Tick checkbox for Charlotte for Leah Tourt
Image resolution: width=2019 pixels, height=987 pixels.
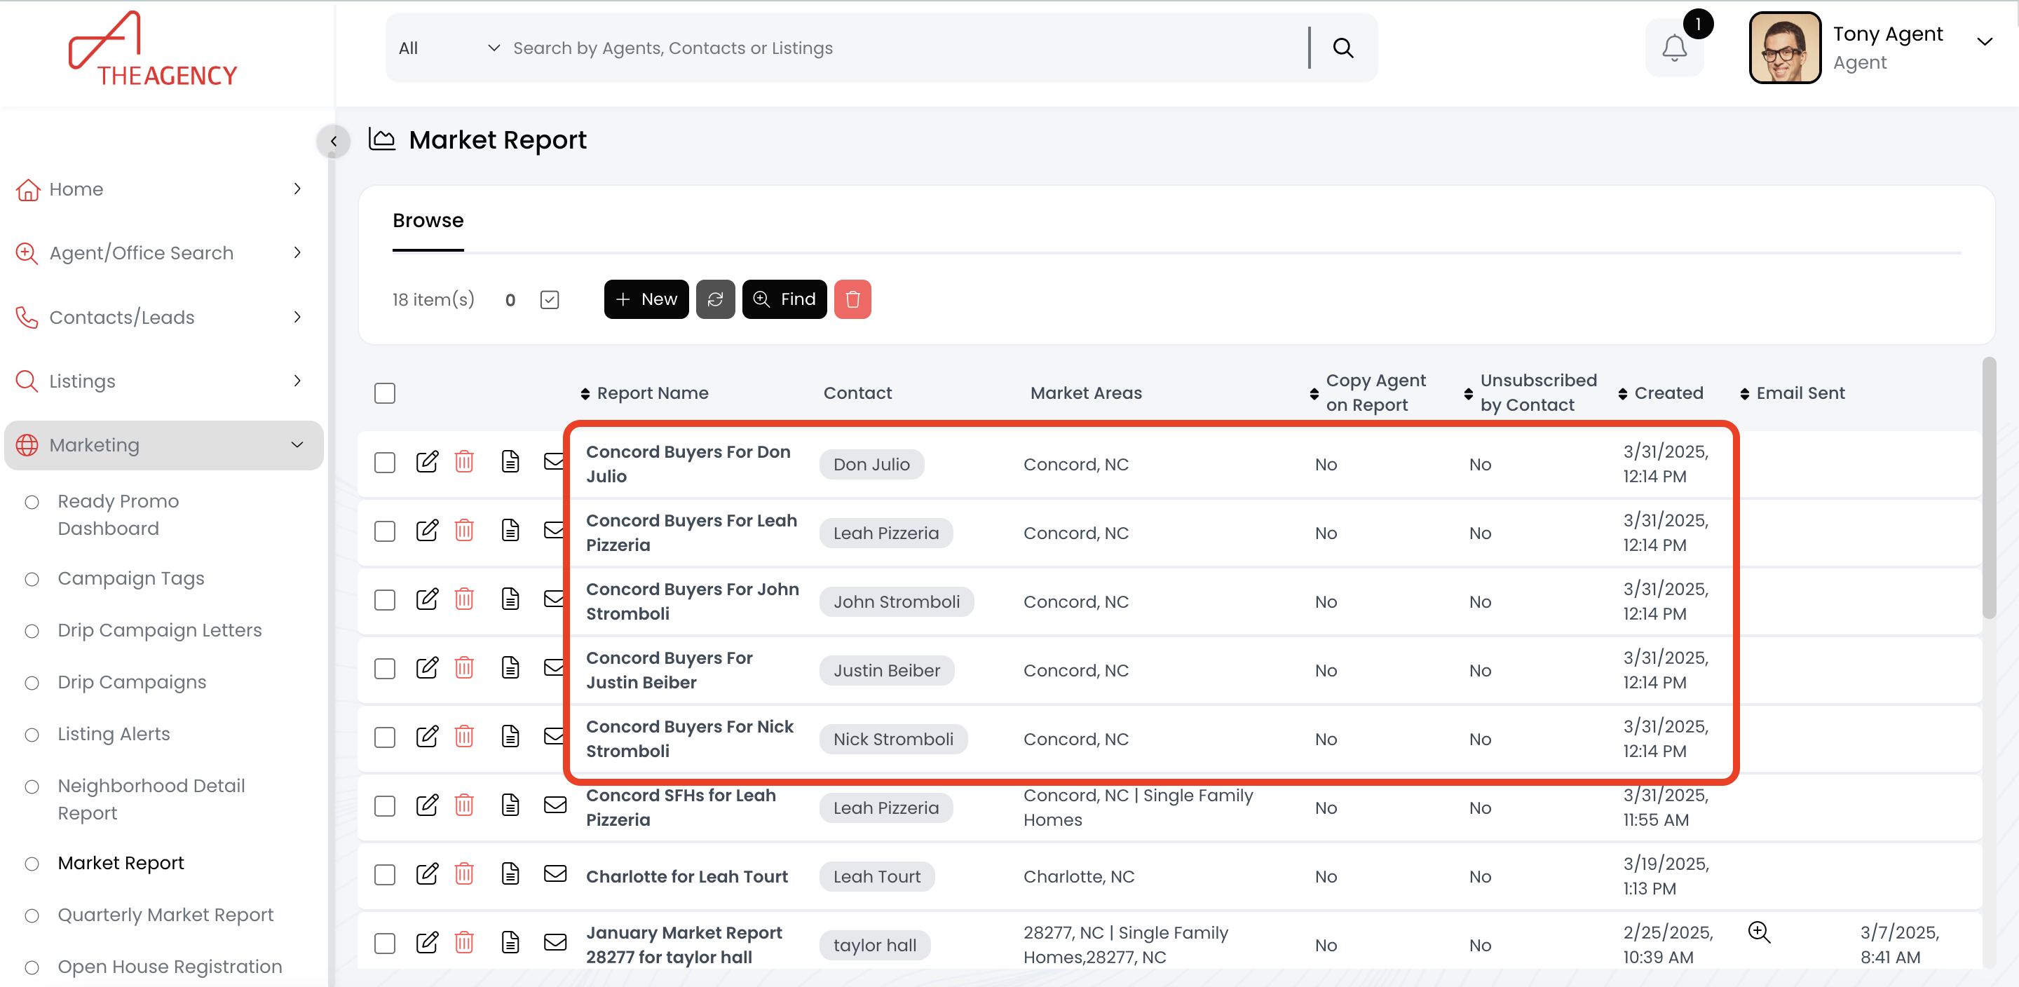(385, 875)
